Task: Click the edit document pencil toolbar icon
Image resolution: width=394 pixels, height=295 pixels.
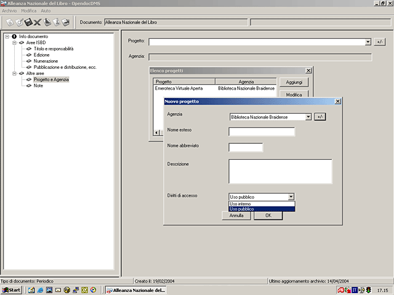Action: tap(19, 22)
